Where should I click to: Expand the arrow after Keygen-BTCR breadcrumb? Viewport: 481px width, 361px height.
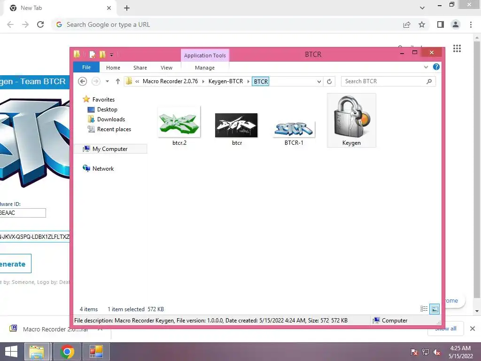point(248,81)
